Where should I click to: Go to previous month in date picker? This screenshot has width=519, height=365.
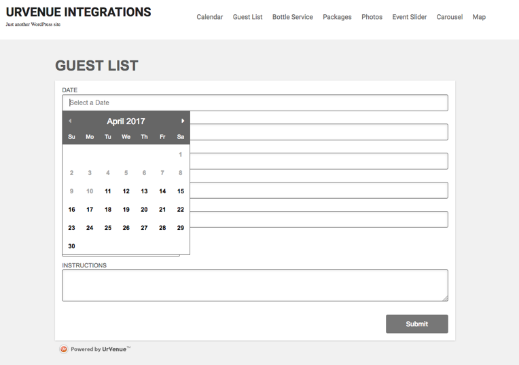pos(70,121)
